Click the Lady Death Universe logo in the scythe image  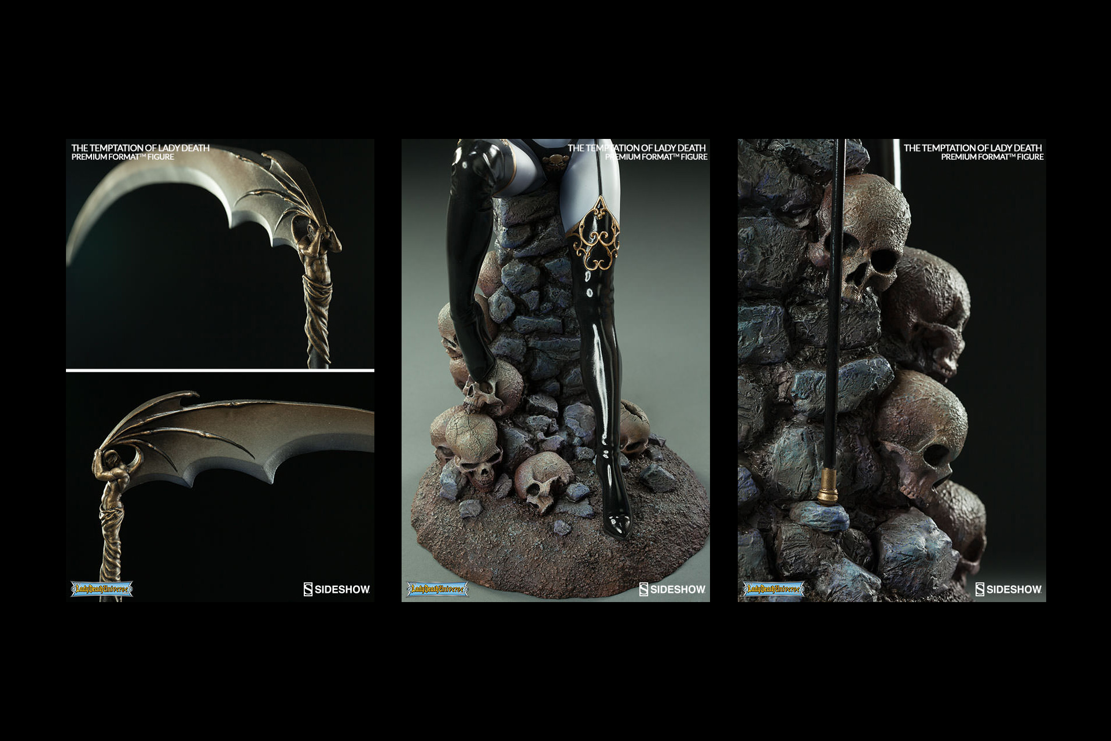(102, 589)
